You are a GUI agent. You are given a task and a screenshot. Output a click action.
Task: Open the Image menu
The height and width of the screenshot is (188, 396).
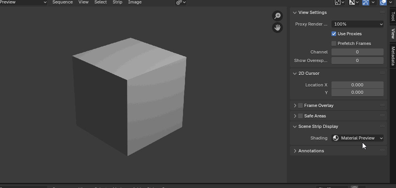click(x=135, y=2)
